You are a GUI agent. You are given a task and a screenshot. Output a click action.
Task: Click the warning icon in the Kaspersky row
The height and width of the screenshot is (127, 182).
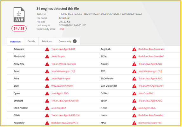point(47,123)
